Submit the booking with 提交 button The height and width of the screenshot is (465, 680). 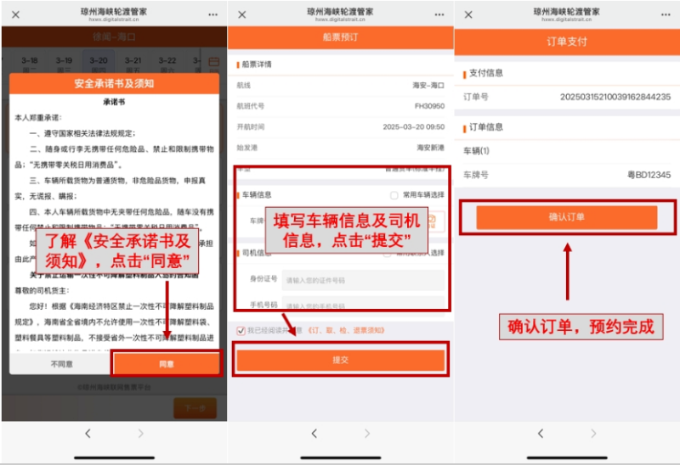(340, 360)
